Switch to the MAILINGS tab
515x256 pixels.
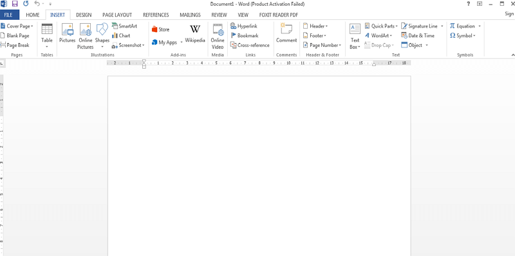pos(190,15)
